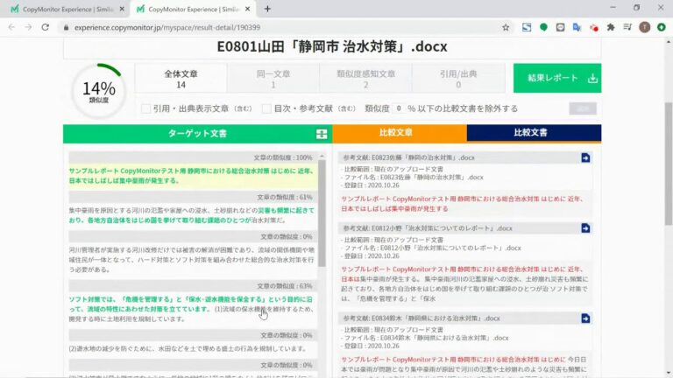673x378 pixels.
Task: Open the Extensions puzzle-piece menu
Action: [610, 27]
